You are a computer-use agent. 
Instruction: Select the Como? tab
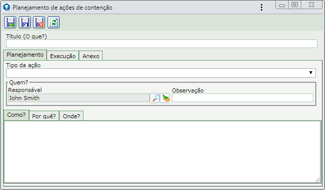(16, 115)
